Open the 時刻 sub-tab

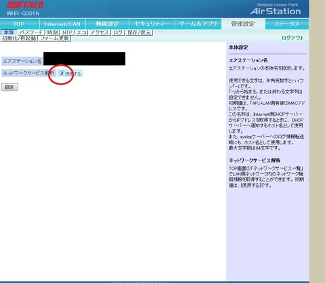pos(53,32)
